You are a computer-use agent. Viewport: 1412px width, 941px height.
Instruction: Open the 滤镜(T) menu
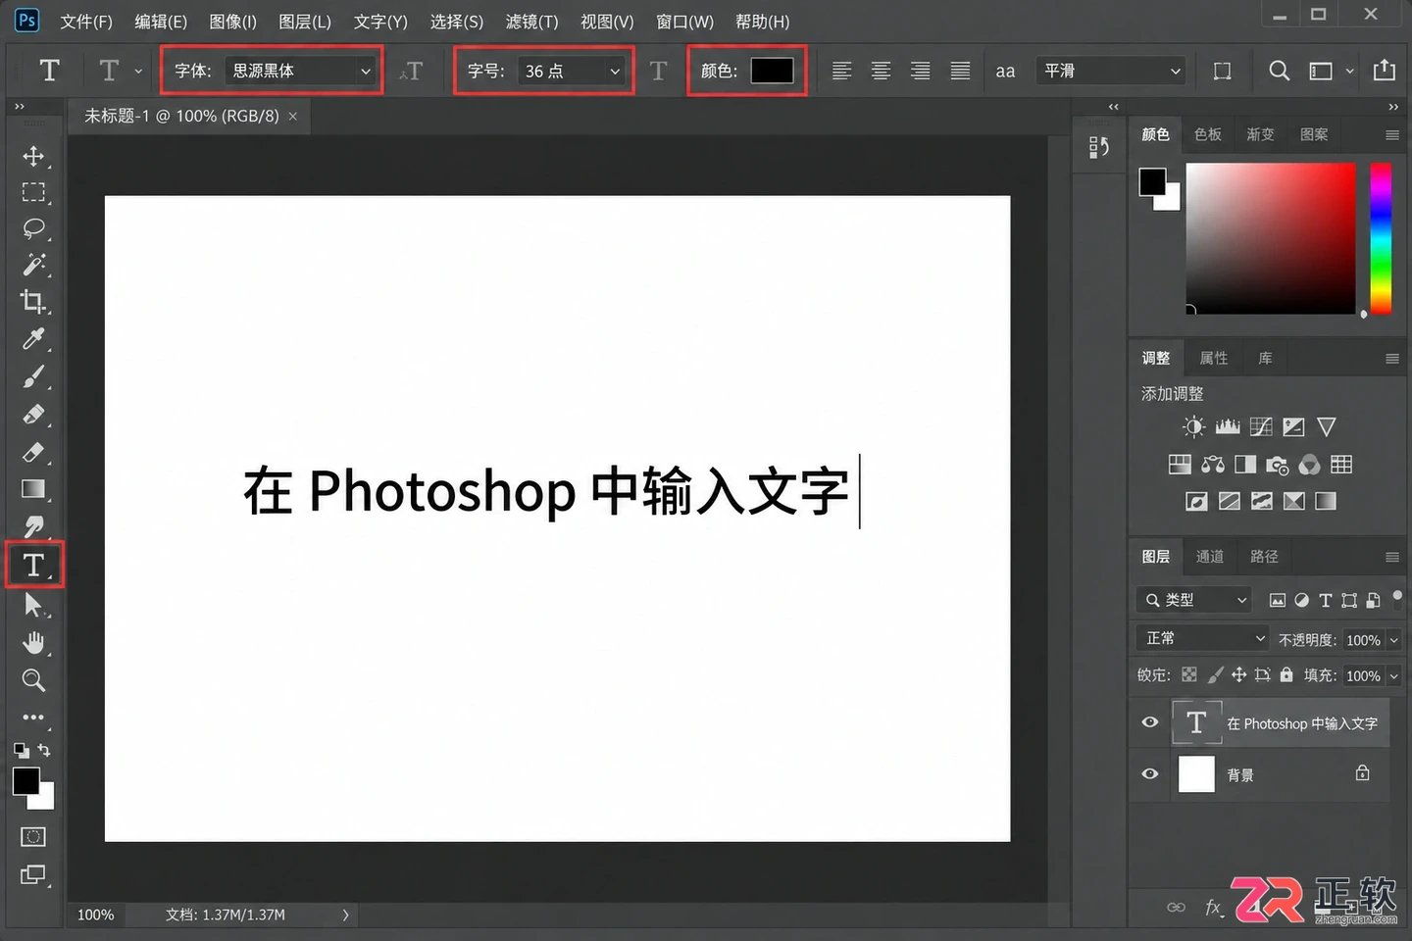tap(531, 22)
